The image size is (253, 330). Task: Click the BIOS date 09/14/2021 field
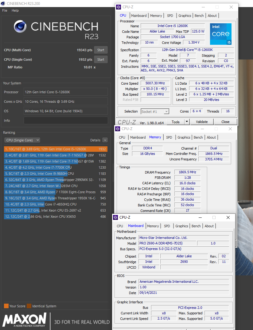coord(184,293)
